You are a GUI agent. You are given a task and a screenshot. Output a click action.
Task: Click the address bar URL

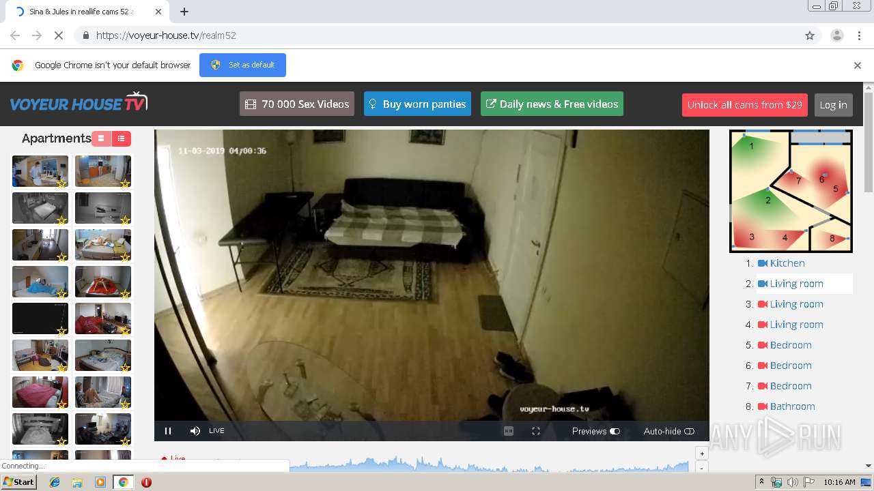[x=166, y=35]
